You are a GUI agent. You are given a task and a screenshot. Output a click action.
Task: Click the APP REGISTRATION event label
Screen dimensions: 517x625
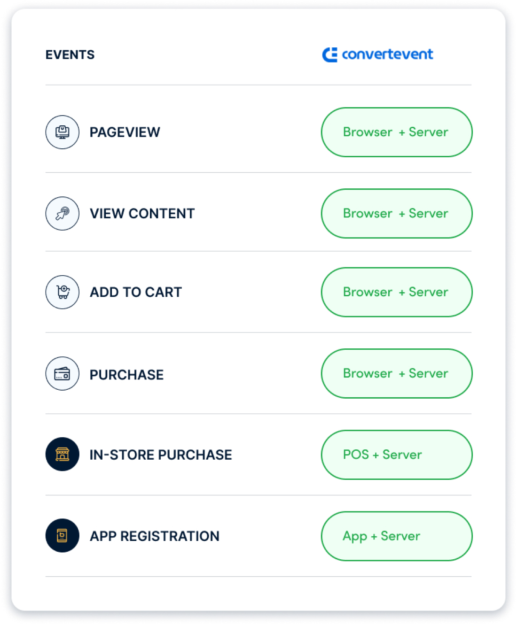[x=155, y=536]
